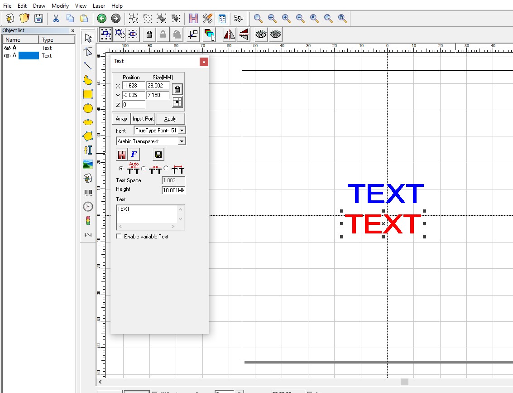The height and width of the screenshot is (393, 513).
Task: Click the reference point grid button
Action: coord(177,102)
